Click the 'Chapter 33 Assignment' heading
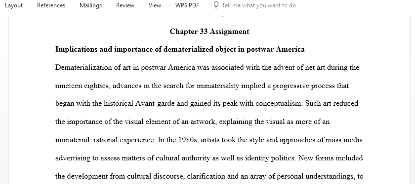 click(x=209, y=31)
